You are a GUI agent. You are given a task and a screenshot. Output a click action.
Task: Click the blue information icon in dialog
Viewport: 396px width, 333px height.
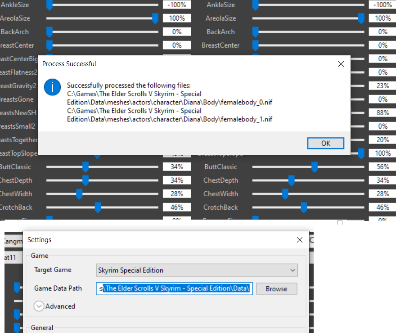coord(52,88)
